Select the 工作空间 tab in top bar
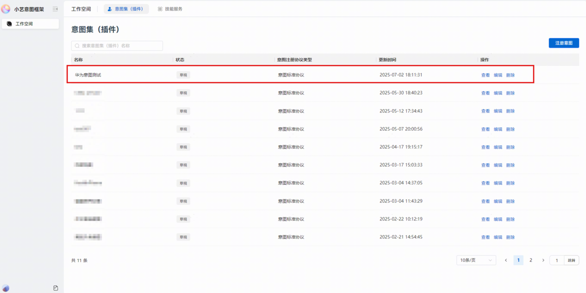 pos(81,9)
